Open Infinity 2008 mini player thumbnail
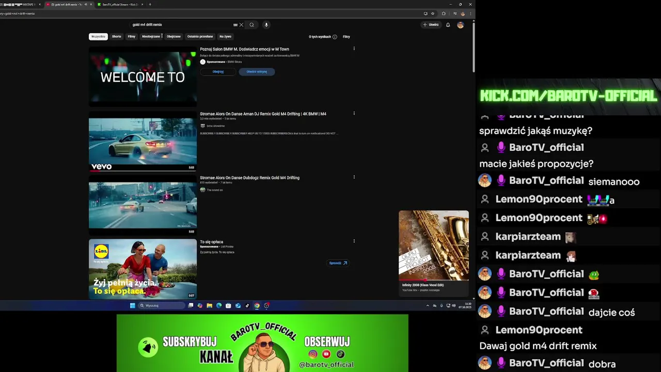 coord(434,245)
